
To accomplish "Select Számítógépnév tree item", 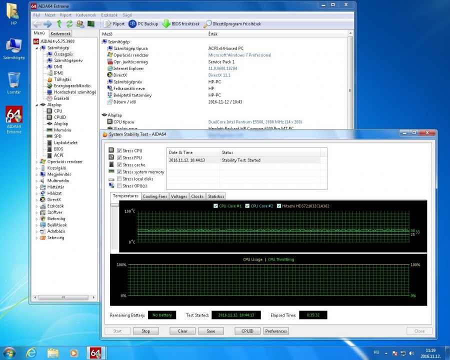I will click(68, 60).
